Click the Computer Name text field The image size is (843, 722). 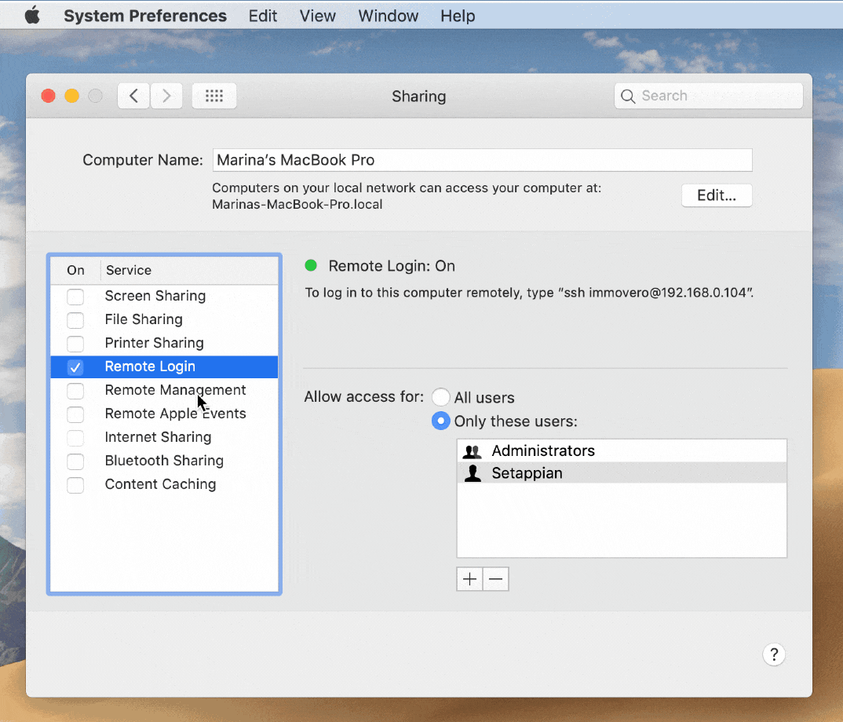[482, 160]
